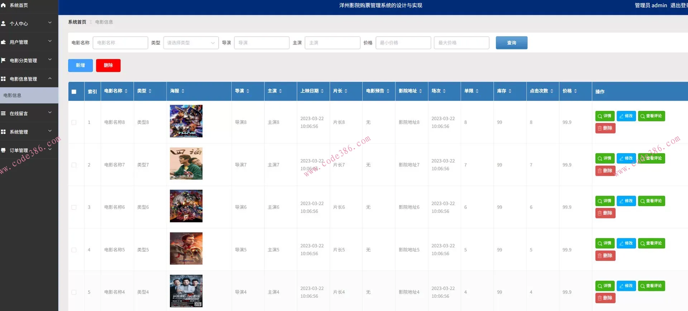Select the checkbox for row 电影名称6

tap(74, 207)
